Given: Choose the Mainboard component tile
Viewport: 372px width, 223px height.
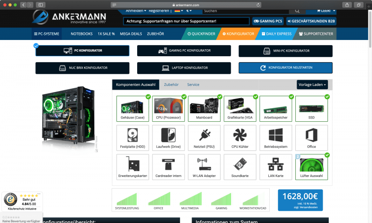Looking at the screenshot, I should pos(204,109).
